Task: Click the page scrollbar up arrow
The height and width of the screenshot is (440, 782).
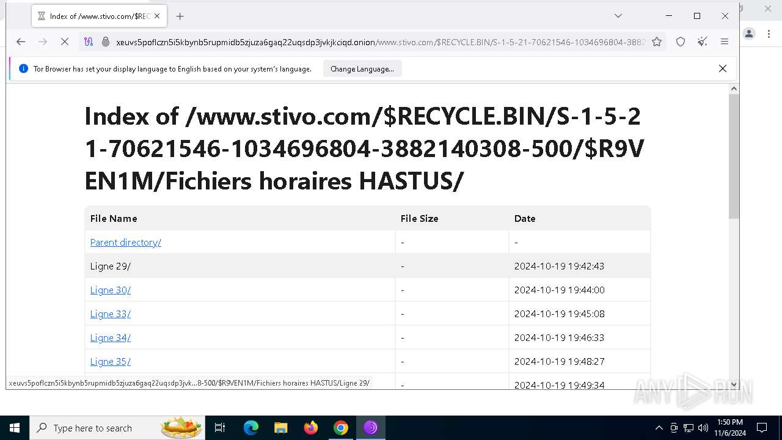Action: click(734, 89)
